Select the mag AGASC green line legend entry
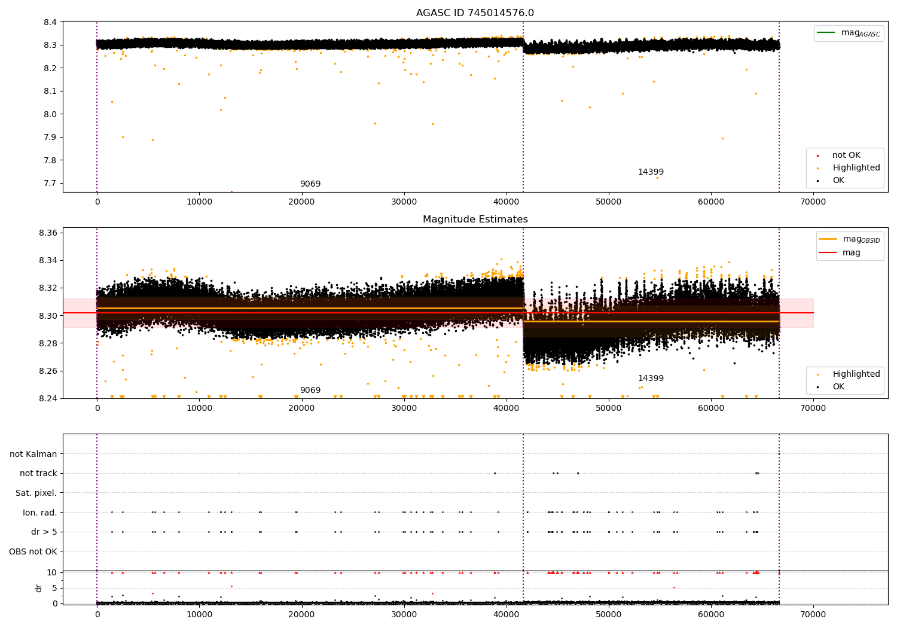 click(849, 33)
